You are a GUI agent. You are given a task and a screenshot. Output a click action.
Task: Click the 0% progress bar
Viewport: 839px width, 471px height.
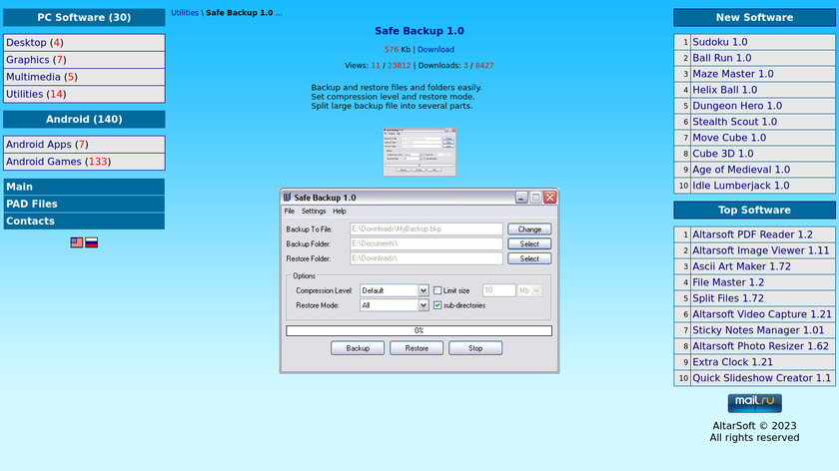[x=419, y=330]
